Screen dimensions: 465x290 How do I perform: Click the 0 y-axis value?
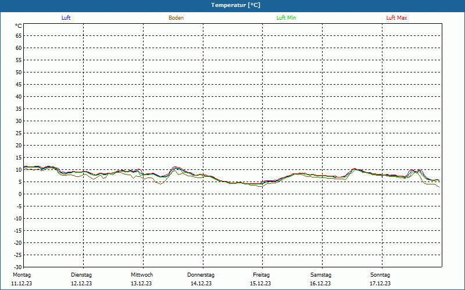(20, 194)
